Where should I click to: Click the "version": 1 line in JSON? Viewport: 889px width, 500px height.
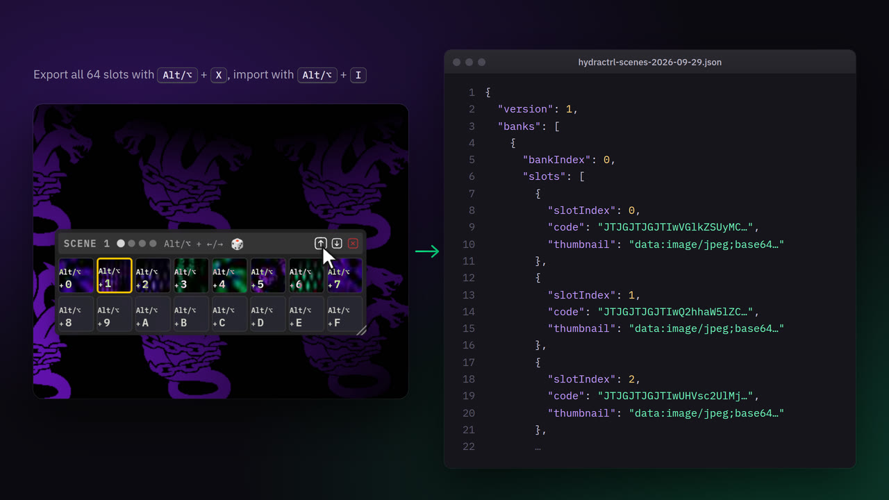click(x=538, y=109)
